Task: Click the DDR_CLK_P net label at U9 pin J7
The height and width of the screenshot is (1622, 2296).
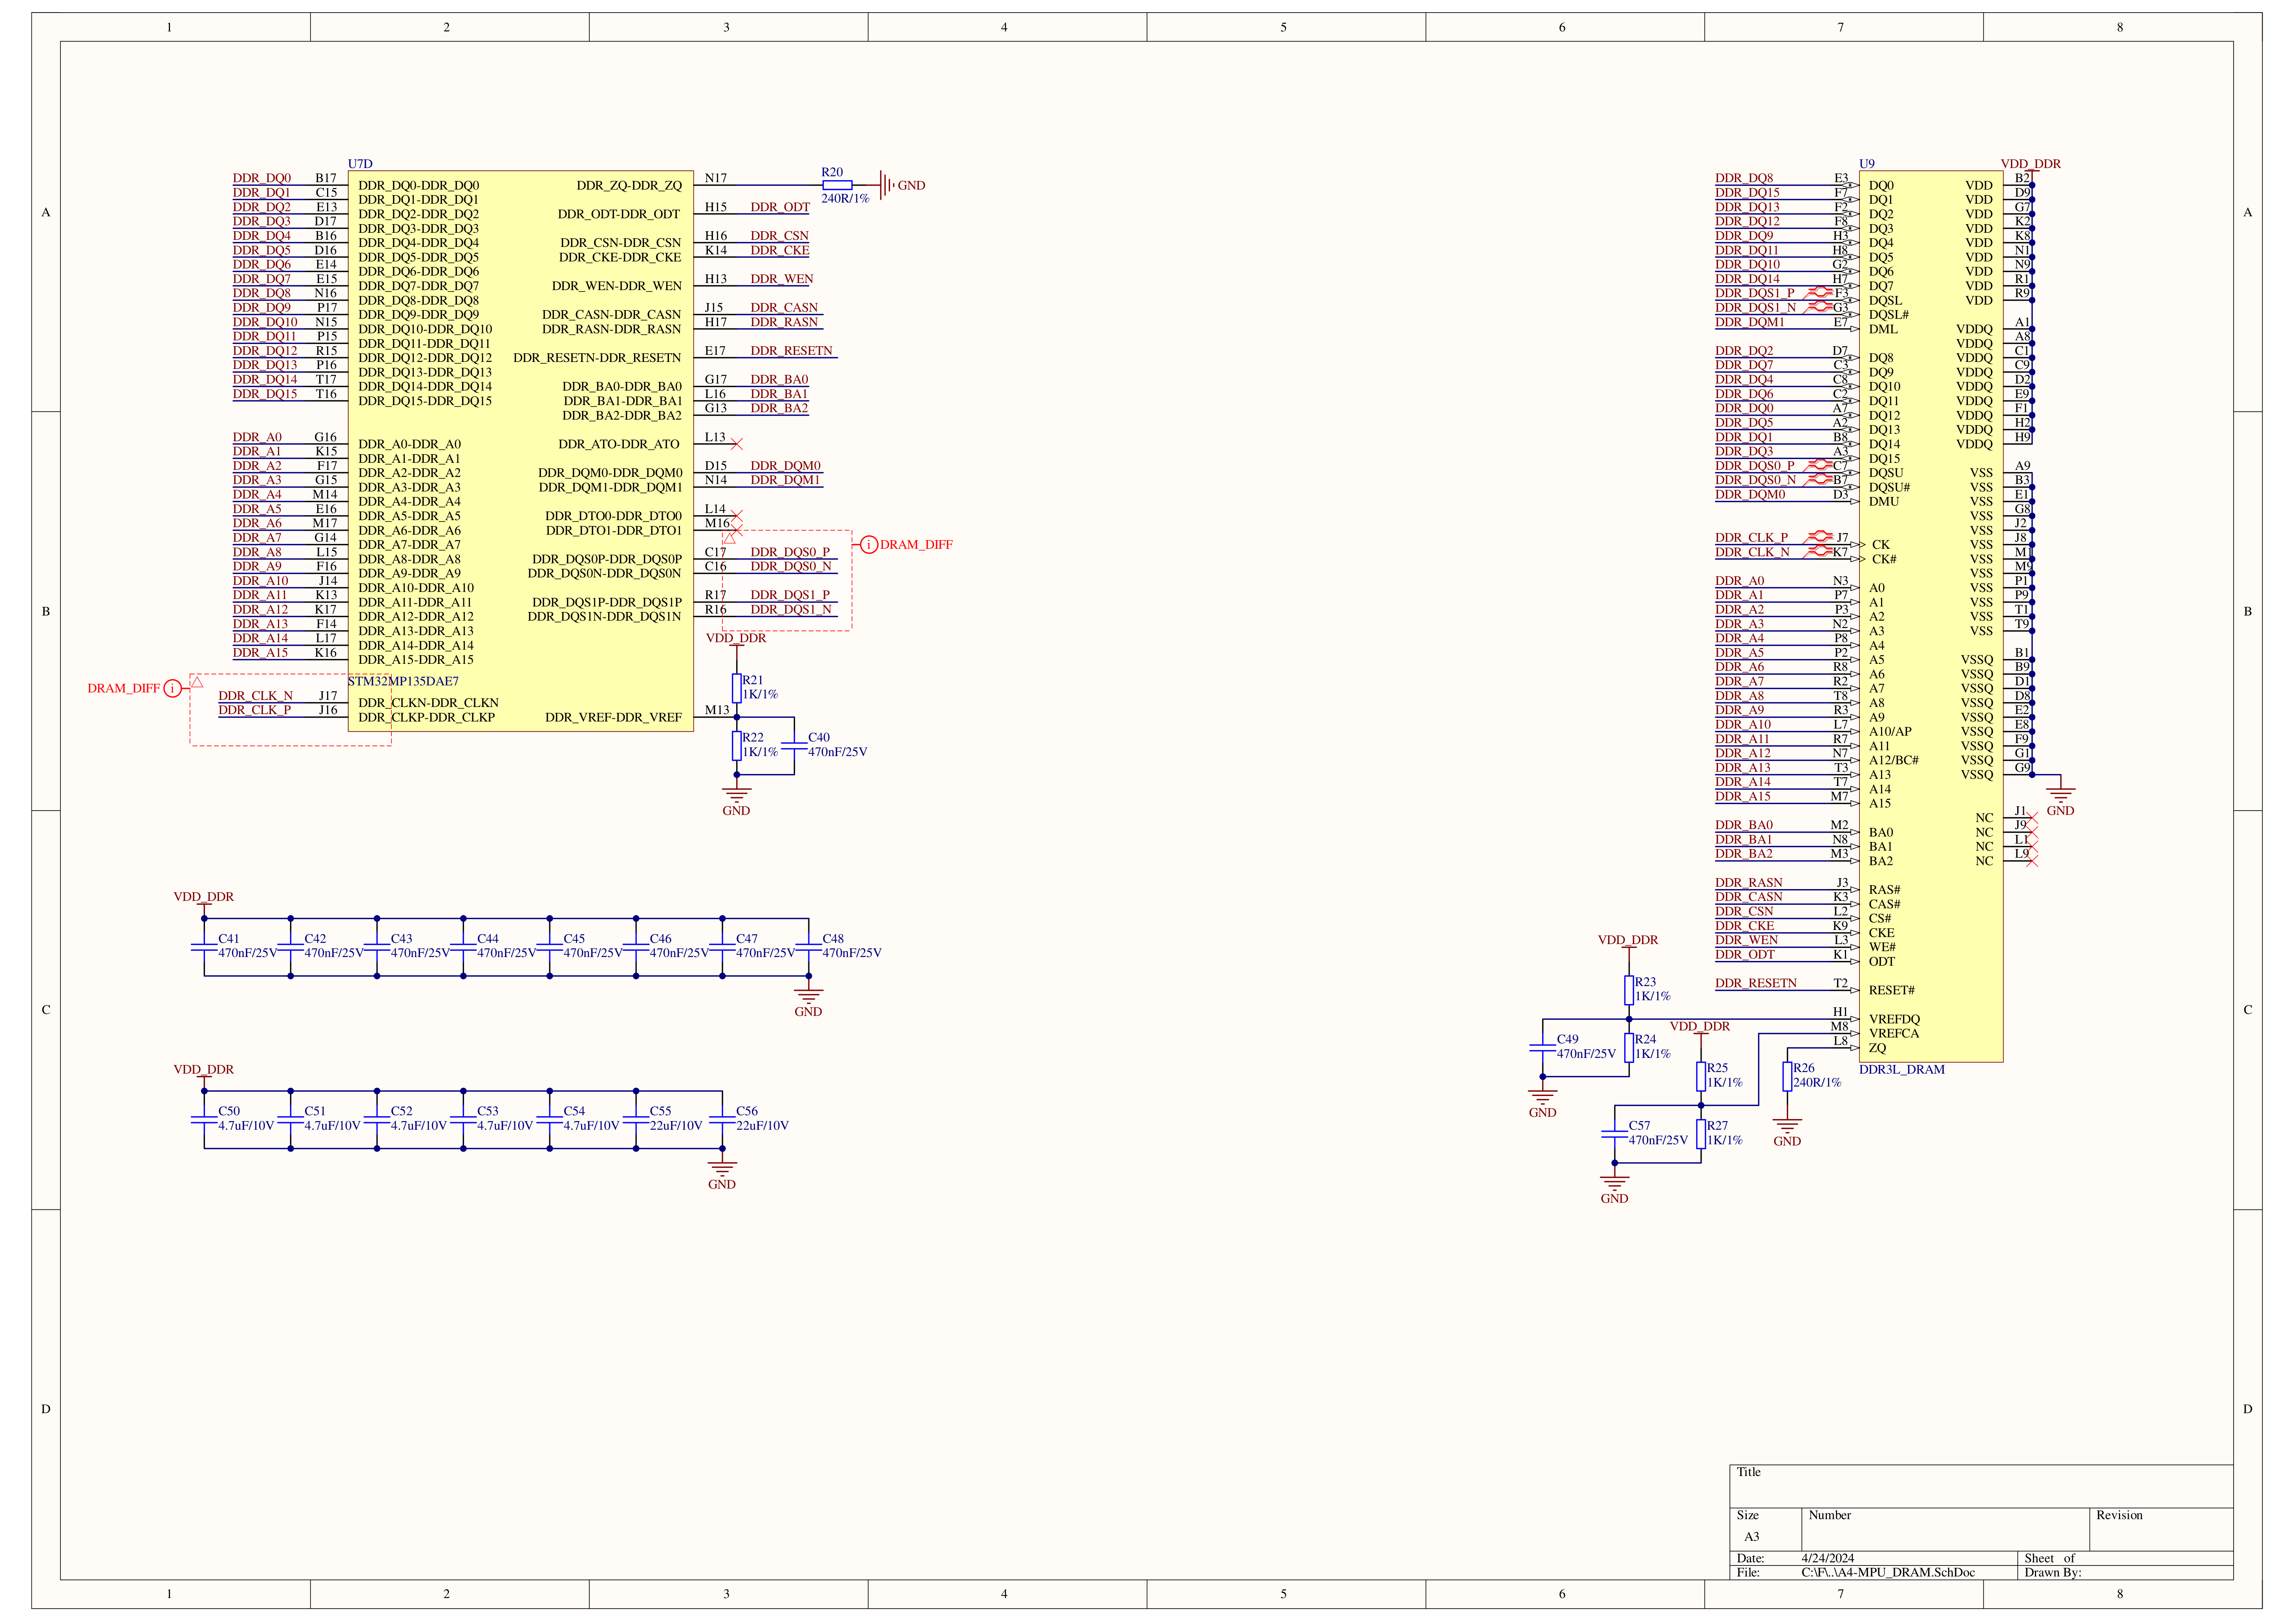Action: pos(1752,538)
